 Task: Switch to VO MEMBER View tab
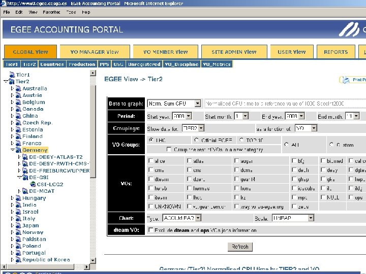[x=166, y=52]
